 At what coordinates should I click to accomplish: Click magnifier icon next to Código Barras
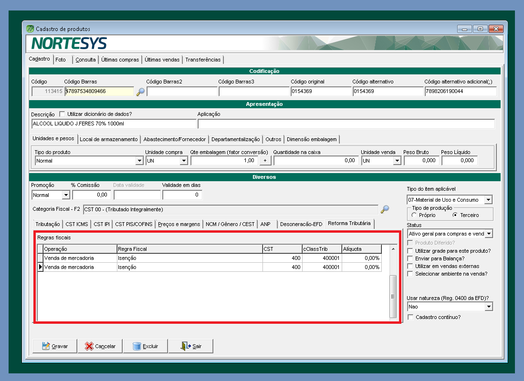tap(140, 92)
